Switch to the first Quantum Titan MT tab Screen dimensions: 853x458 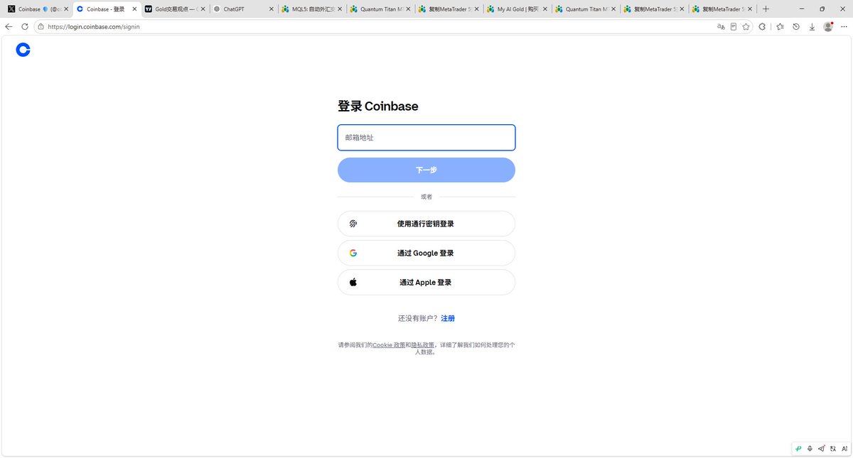[x=380, y=9]
